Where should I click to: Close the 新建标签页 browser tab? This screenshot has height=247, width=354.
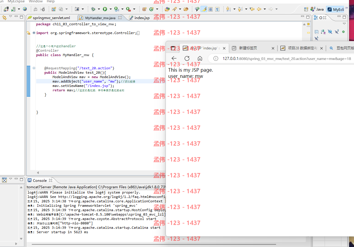273,48
